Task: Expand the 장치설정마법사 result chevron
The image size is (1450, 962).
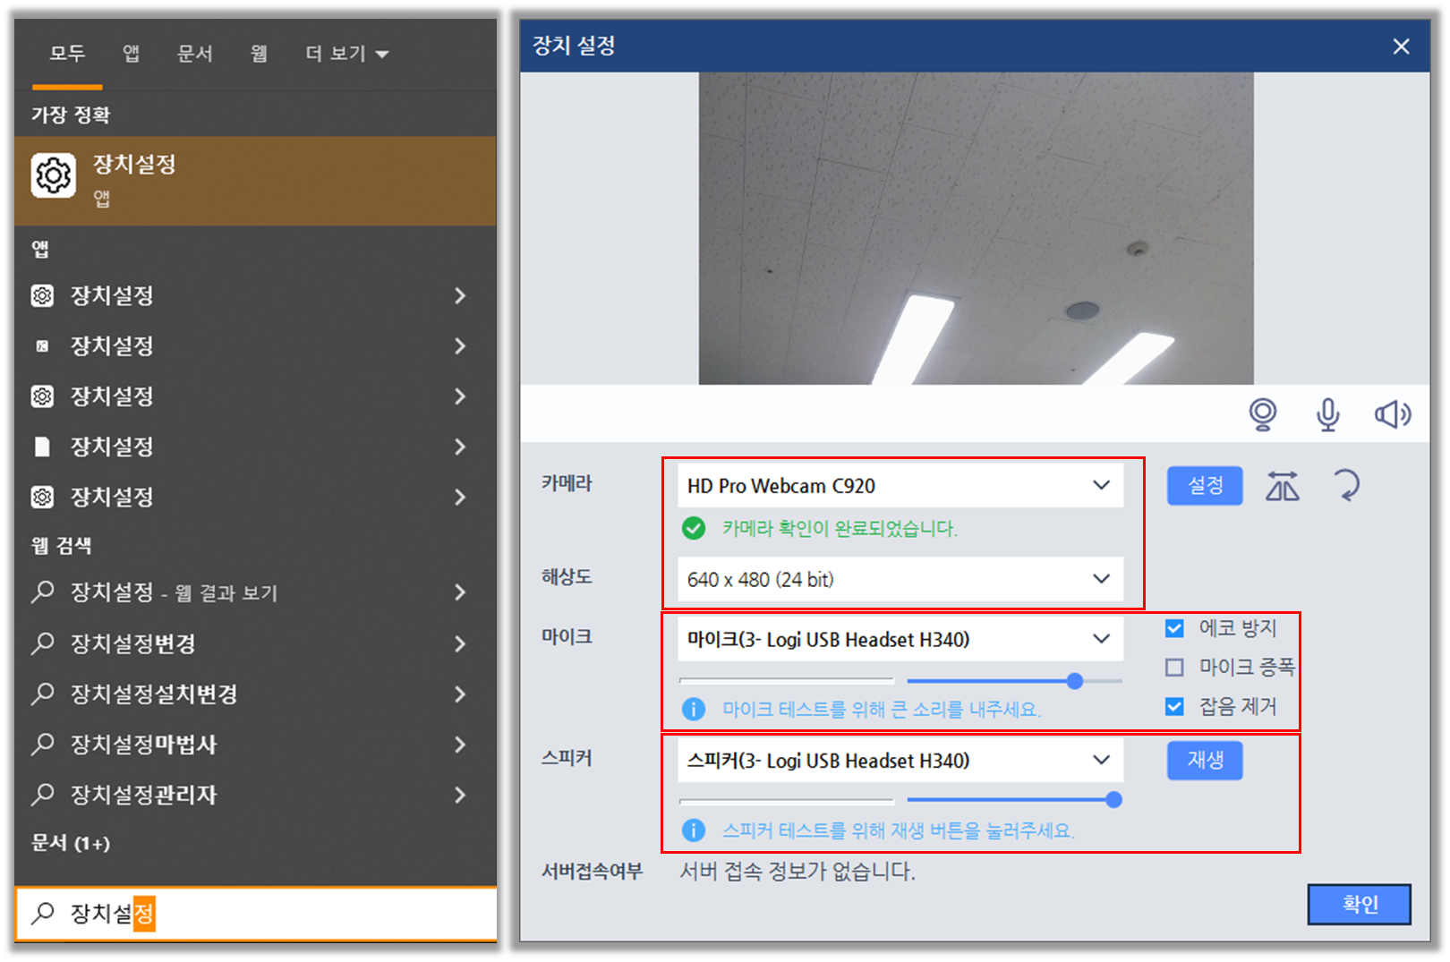Action: [x=460, y=744]
